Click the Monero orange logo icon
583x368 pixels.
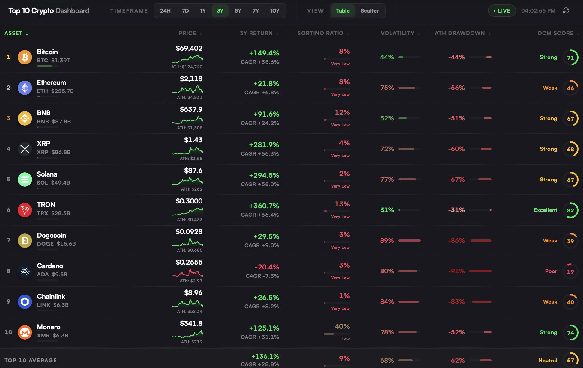25,332
